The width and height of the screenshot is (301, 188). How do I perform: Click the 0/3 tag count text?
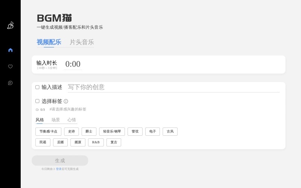[43, 110]
